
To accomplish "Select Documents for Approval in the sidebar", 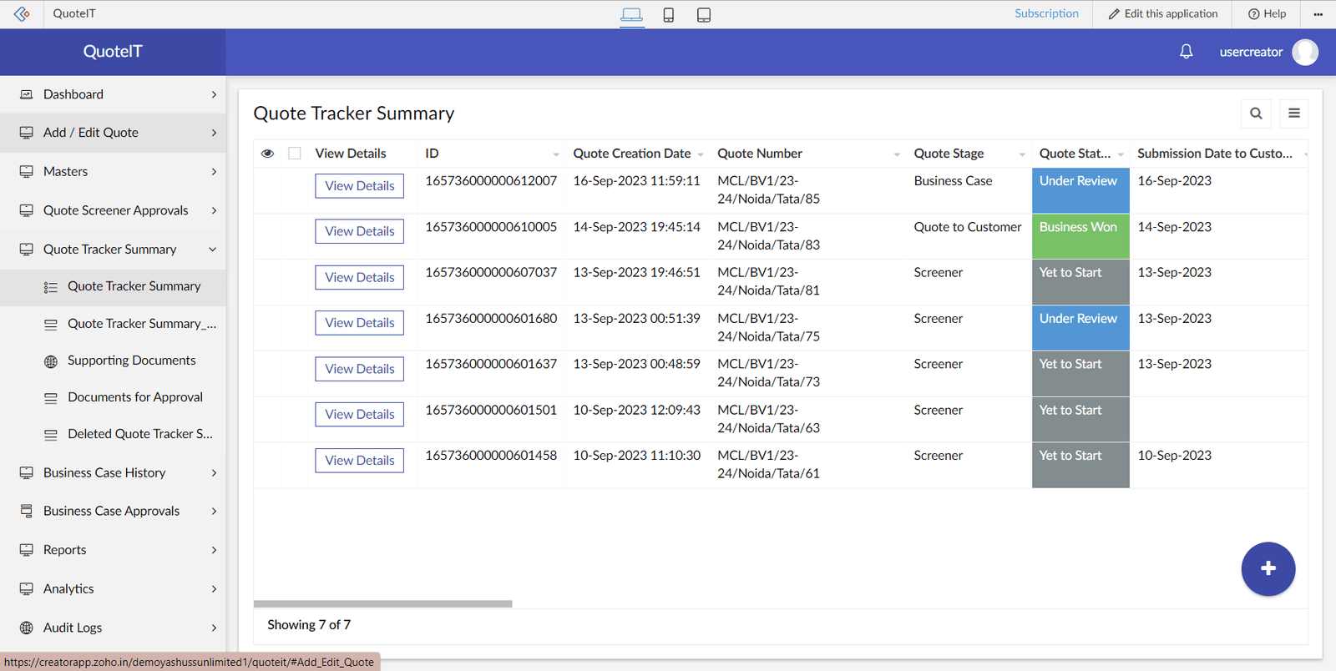I will click(x=134, y=397).
